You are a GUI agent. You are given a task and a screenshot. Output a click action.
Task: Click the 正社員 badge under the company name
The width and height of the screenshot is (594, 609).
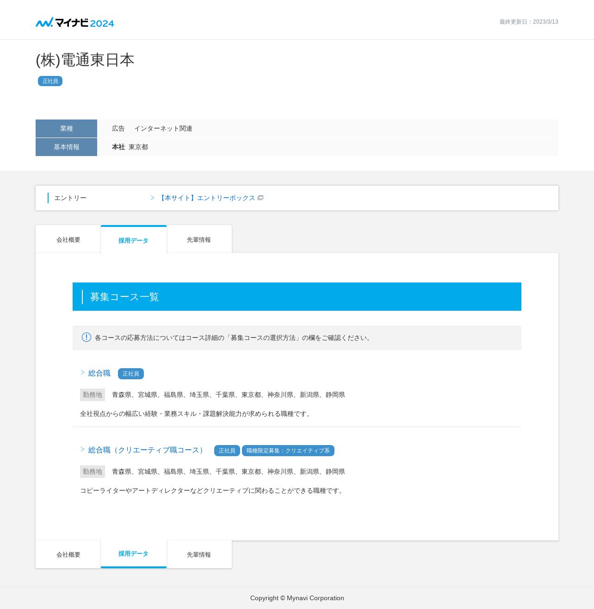coord(50,81)
